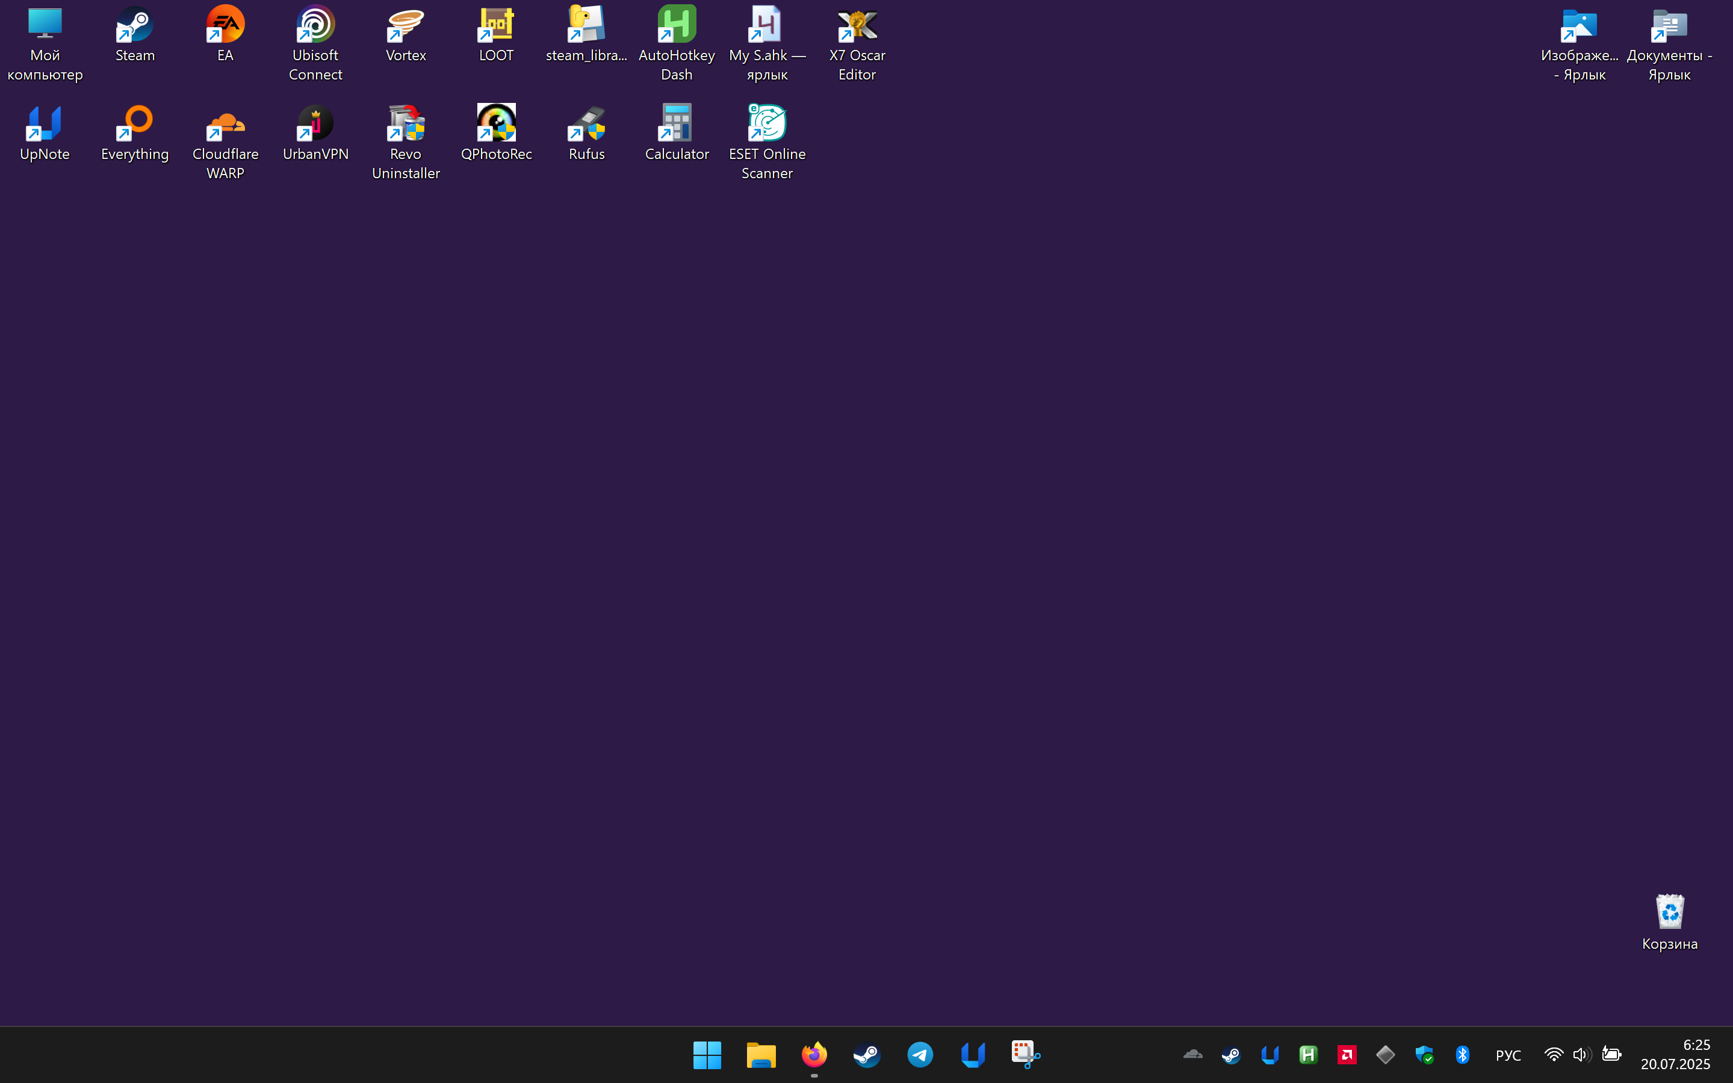
Task: Click the Steam system tray icon
Action: pos(1232,1054)
